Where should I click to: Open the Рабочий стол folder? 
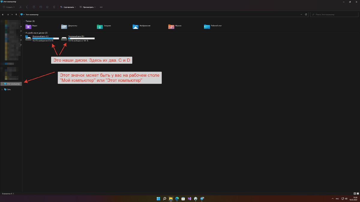pos(213,26)
